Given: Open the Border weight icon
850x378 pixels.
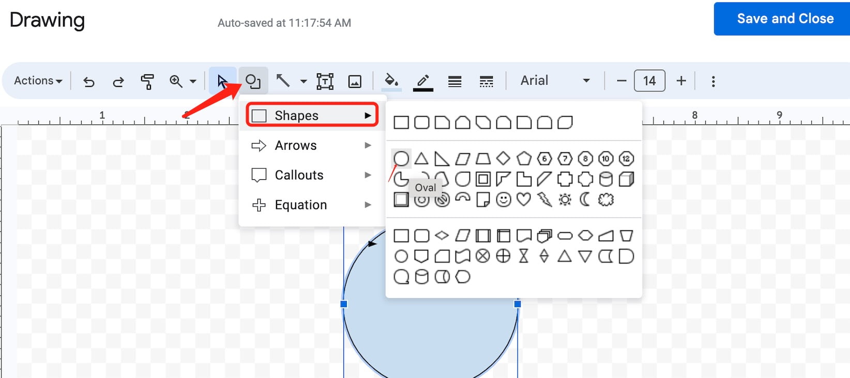Looking at the screenshot, I should click(x=455, y=81).
